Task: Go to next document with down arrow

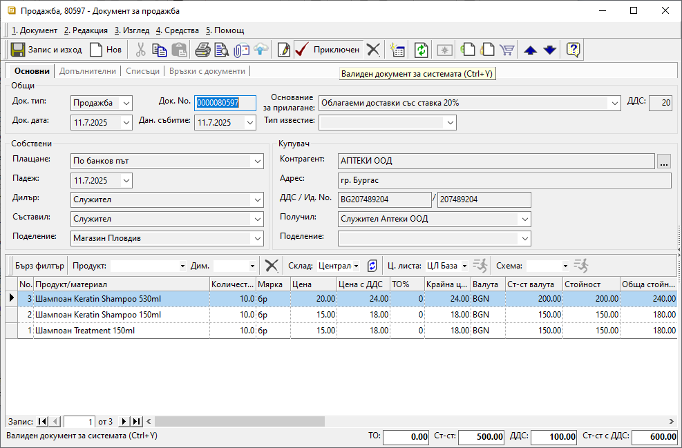Action: click(x=550, y=50)
